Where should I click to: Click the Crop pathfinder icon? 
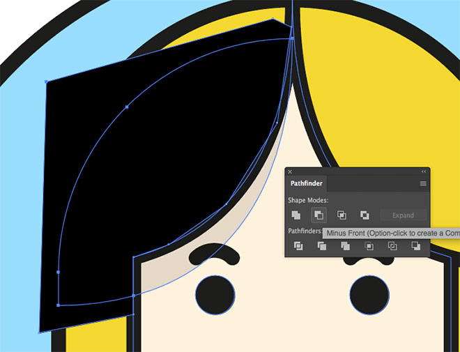(369, 246)
